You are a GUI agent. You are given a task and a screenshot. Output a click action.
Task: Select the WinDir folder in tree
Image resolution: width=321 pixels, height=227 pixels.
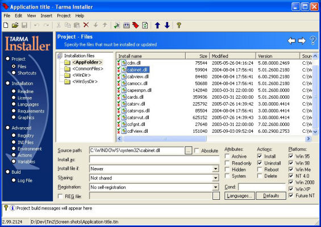[82, 75]
